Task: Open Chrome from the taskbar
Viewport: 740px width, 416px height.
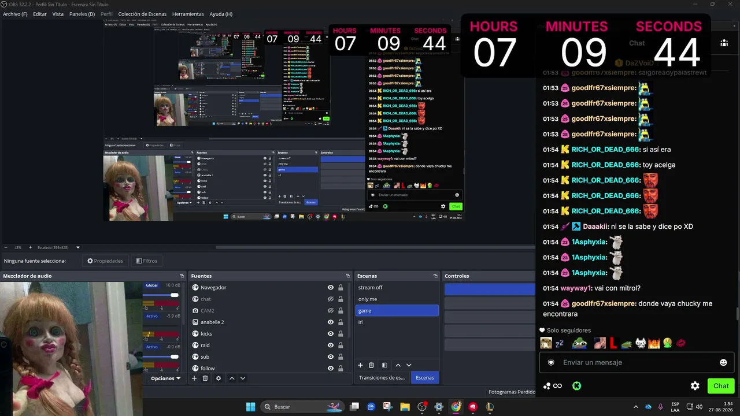Action: [x=456, y=407]
